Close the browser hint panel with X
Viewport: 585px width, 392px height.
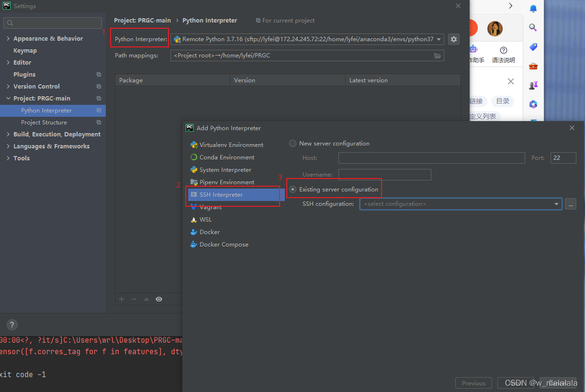click(x=511, y=81)
